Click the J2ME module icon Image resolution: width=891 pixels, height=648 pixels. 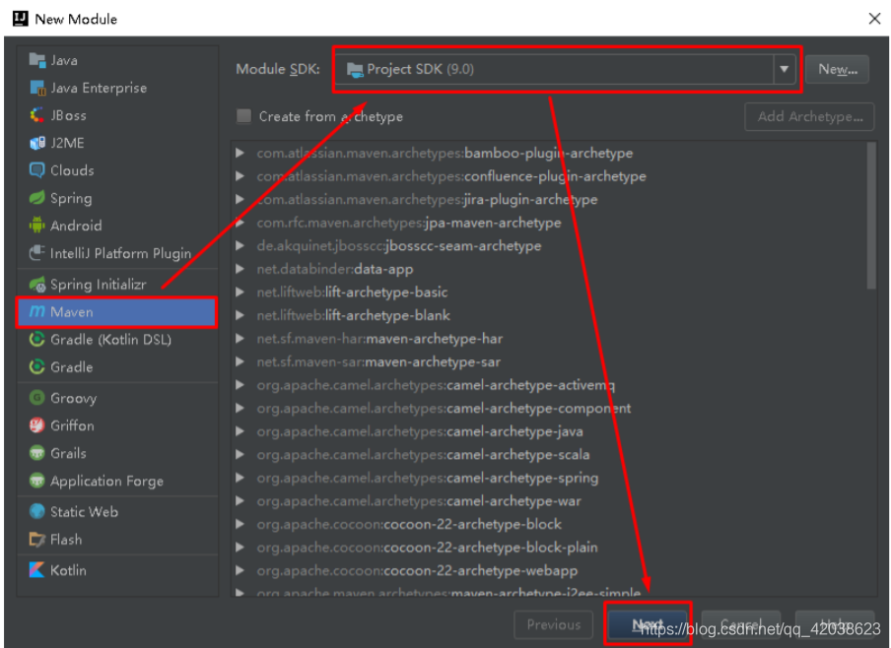tap(36, 143)
